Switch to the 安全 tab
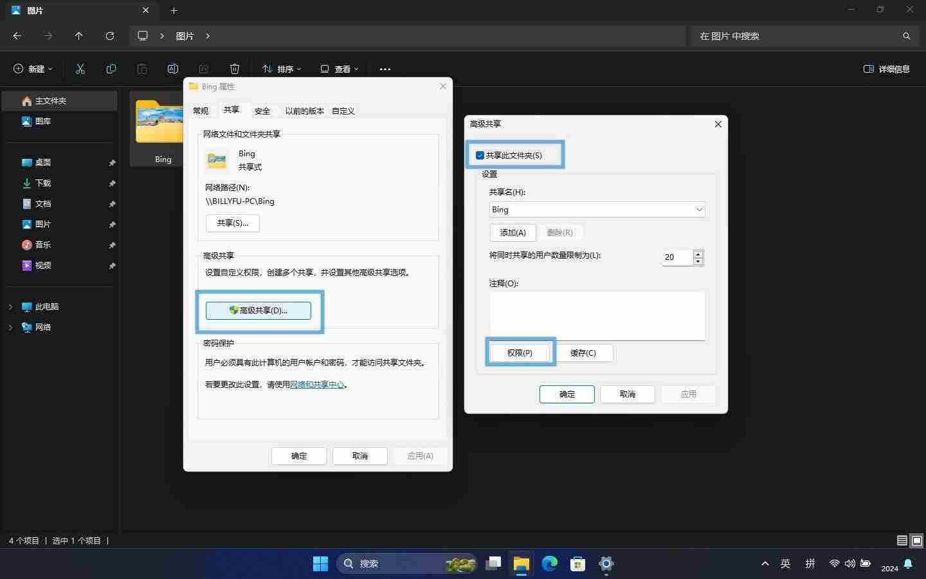The height and width of the screenshot is (579, 926). click(x=262, y=111)
